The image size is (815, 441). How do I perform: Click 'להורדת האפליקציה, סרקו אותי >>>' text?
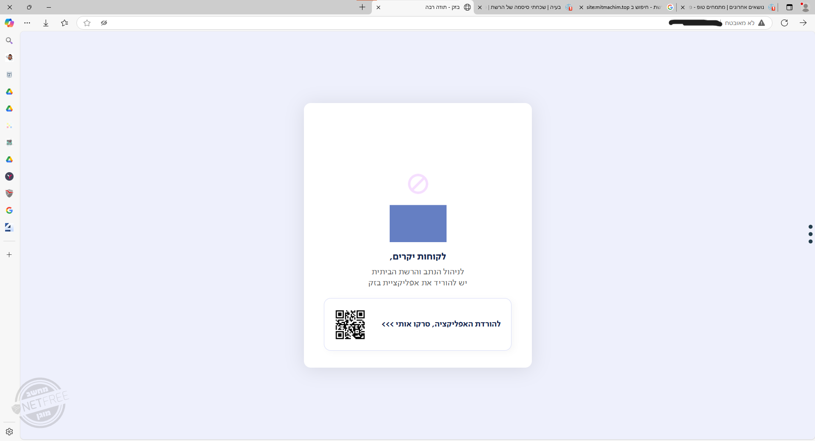point(441,324)
